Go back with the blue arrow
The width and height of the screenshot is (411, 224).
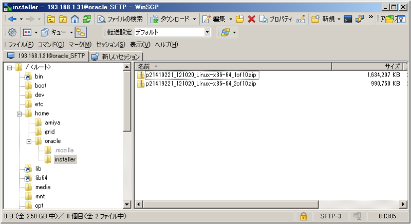(12, 19)
